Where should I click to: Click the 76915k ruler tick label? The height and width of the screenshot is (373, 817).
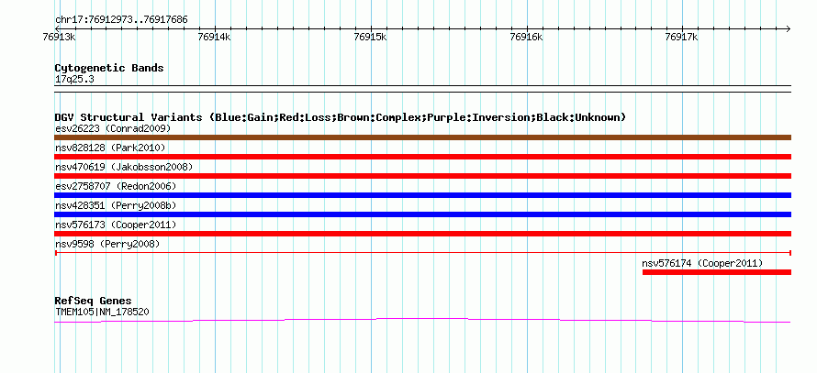[x=371, y=37]
